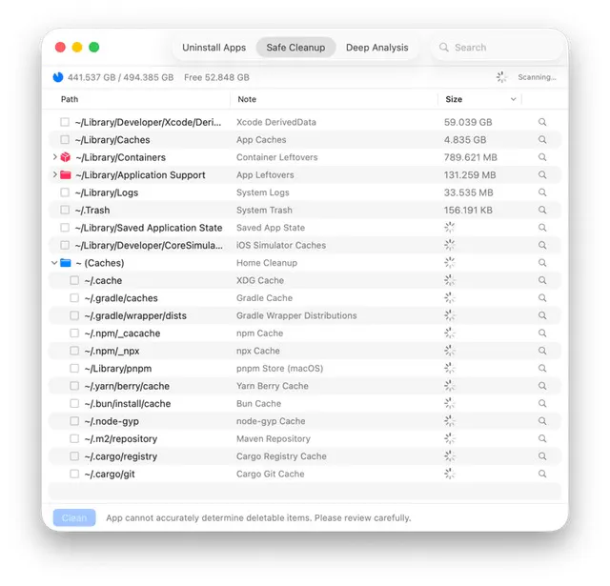Reveal System Trash using magnifier icon
Viewport: 610px width, 586px height.
(x=542, y=210)
